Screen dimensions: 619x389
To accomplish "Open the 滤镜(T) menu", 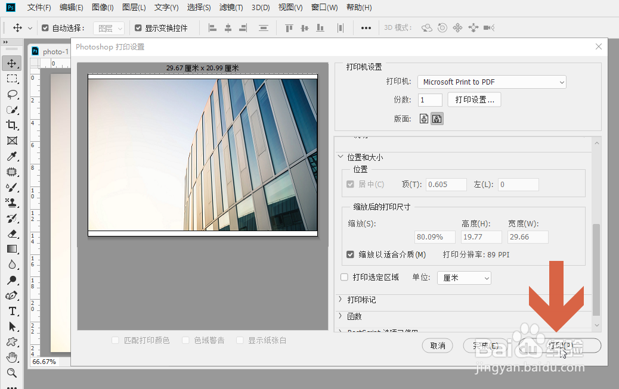I will click(231, 8).
